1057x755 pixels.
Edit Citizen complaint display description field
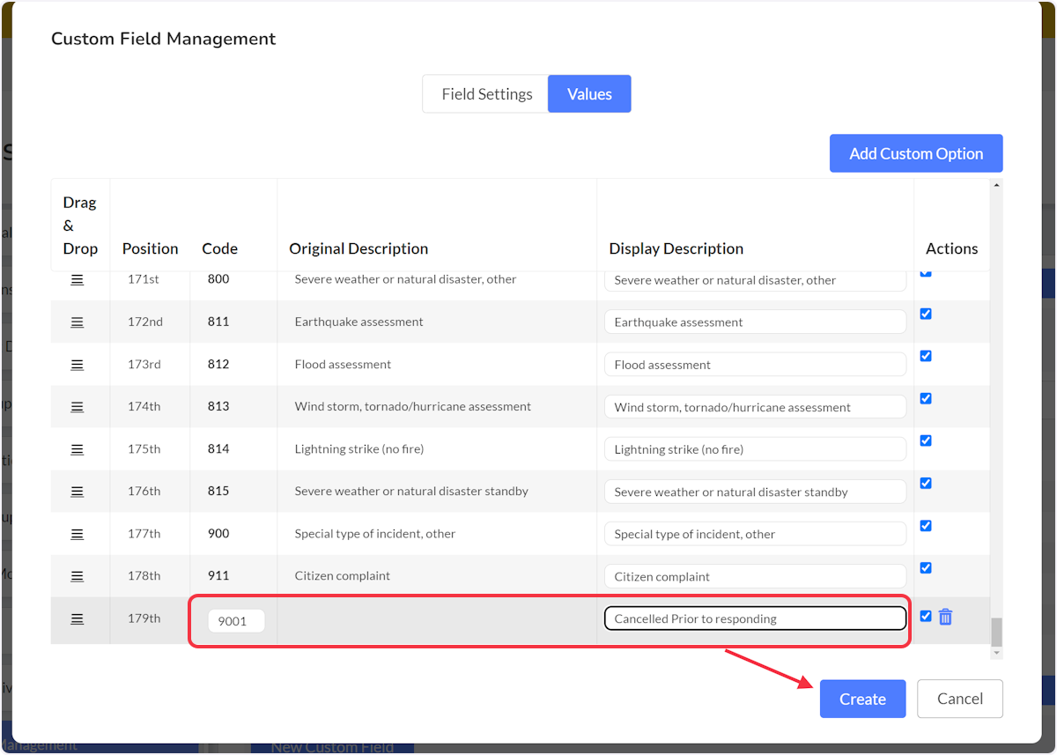(x=755, y=576)
